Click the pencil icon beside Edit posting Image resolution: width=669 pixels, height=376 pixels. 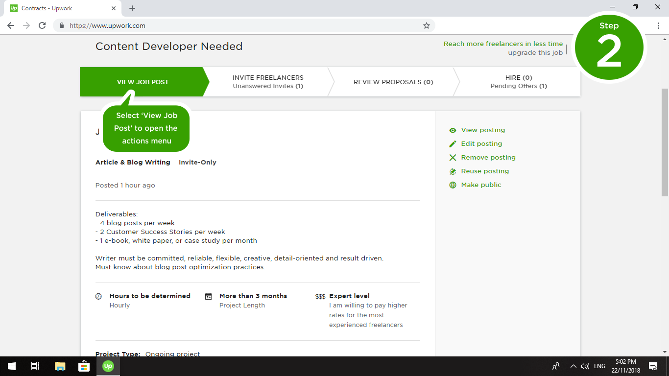pos(453,144)
